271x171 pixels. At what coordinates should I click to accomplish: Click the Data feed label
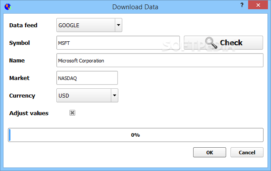pyautogui.click(x=23, y=25)
